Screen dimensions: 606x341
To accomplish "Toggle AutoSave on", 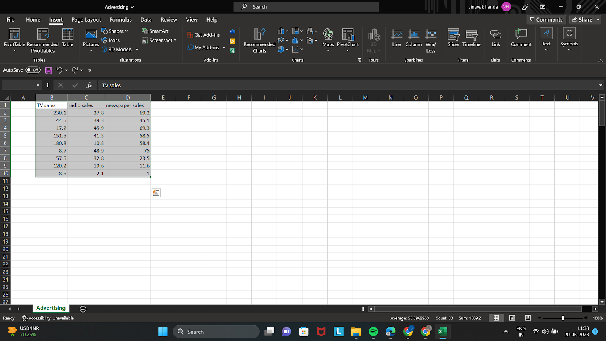I will pyautogui.click(x=33, y=70).
